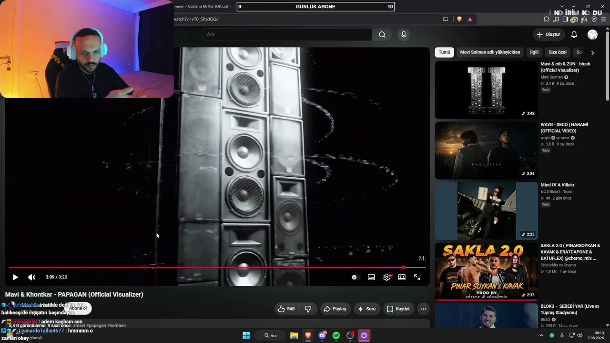Open the Mind Of A Villain thumbnail

tap(486, 211)
